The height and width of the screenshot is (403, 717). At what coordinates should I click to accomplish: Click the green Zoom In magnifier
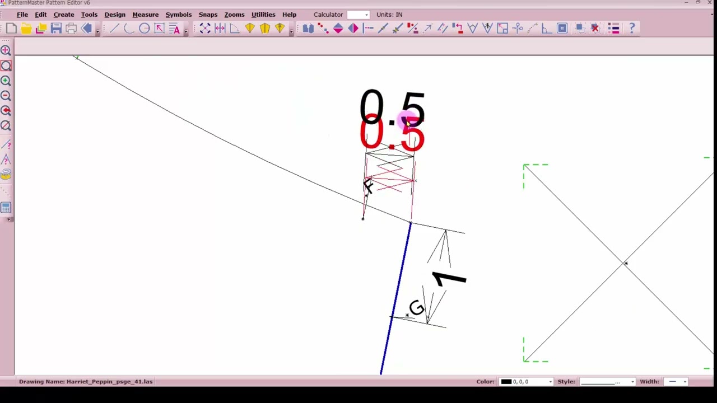tap(6, 81)
